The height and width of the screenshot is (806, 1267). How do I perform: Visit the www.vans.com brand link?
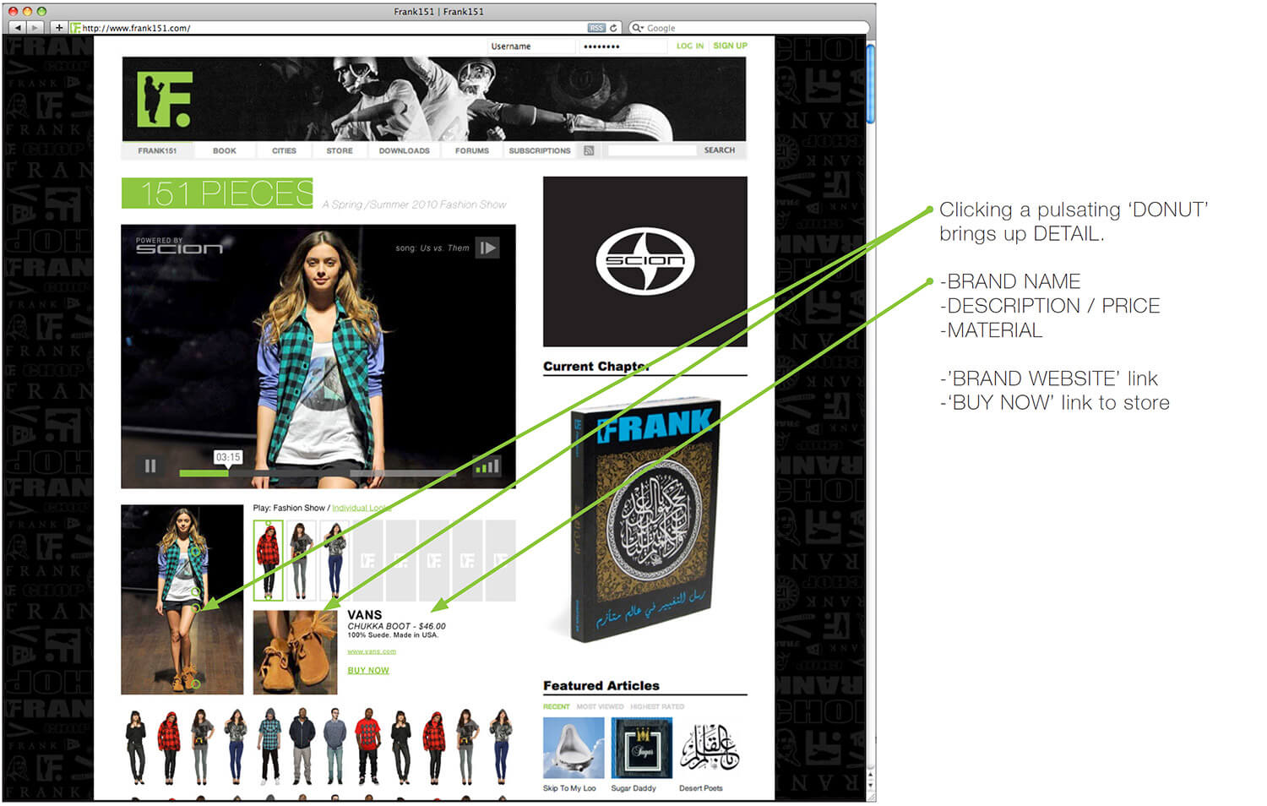point(372,651)
